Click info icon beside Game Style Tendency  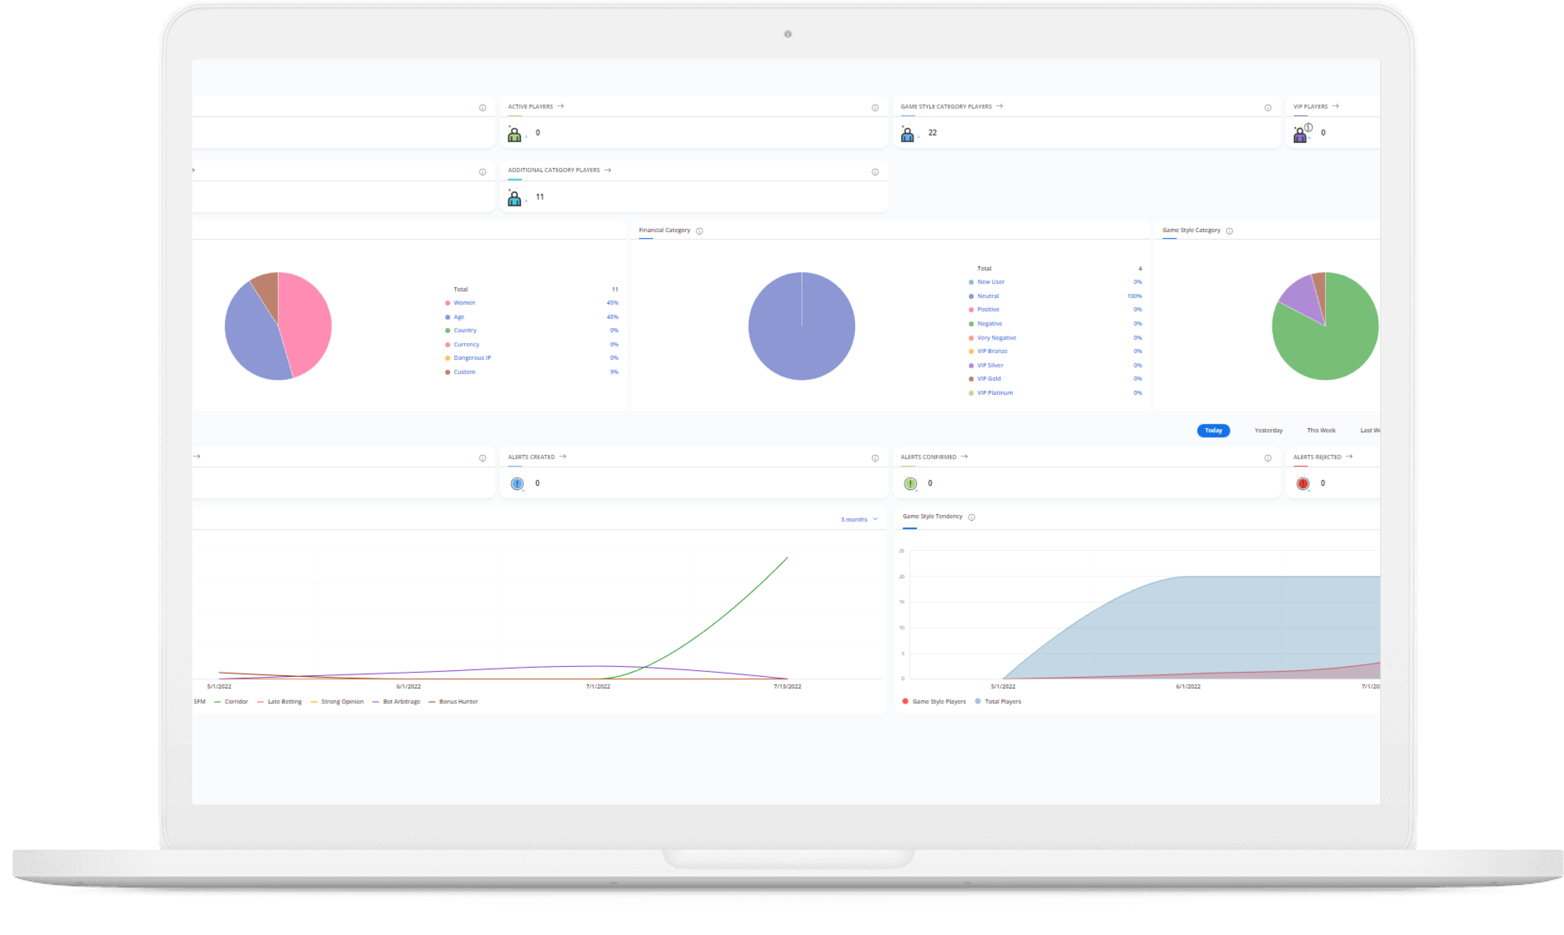pos(971,517)
